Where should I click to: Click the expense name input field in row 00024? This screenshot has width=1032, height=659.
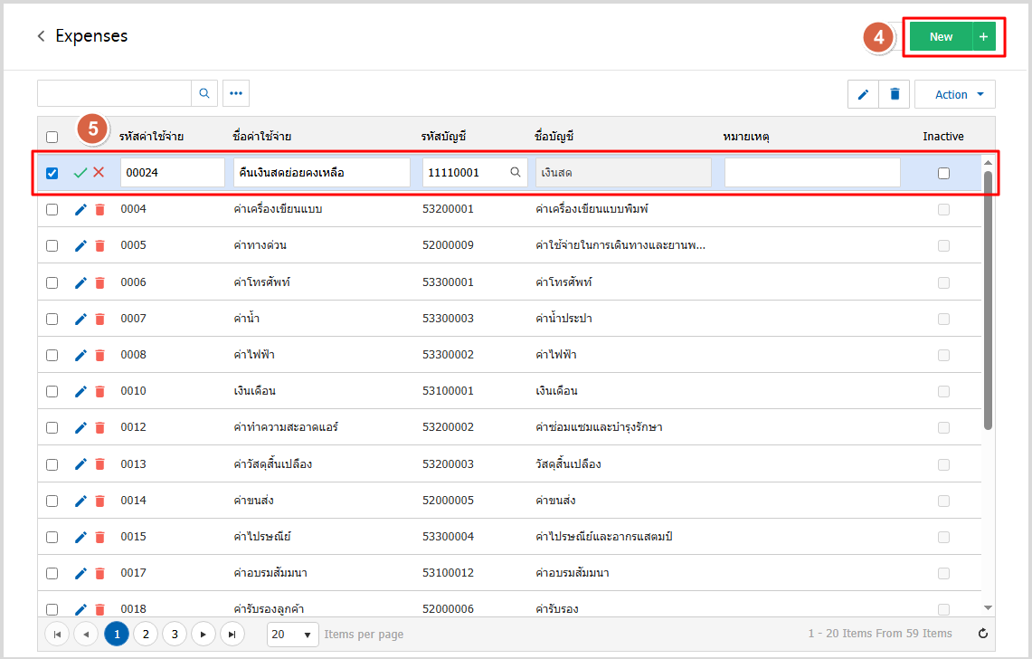pyautogui.click(x=321, y=173)
